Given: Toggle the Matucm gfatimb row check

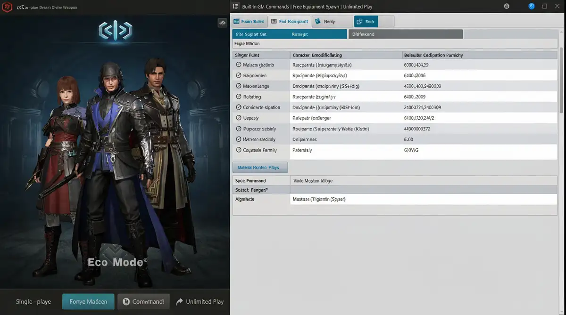Looking at the screenshot, I should [238, 65].
